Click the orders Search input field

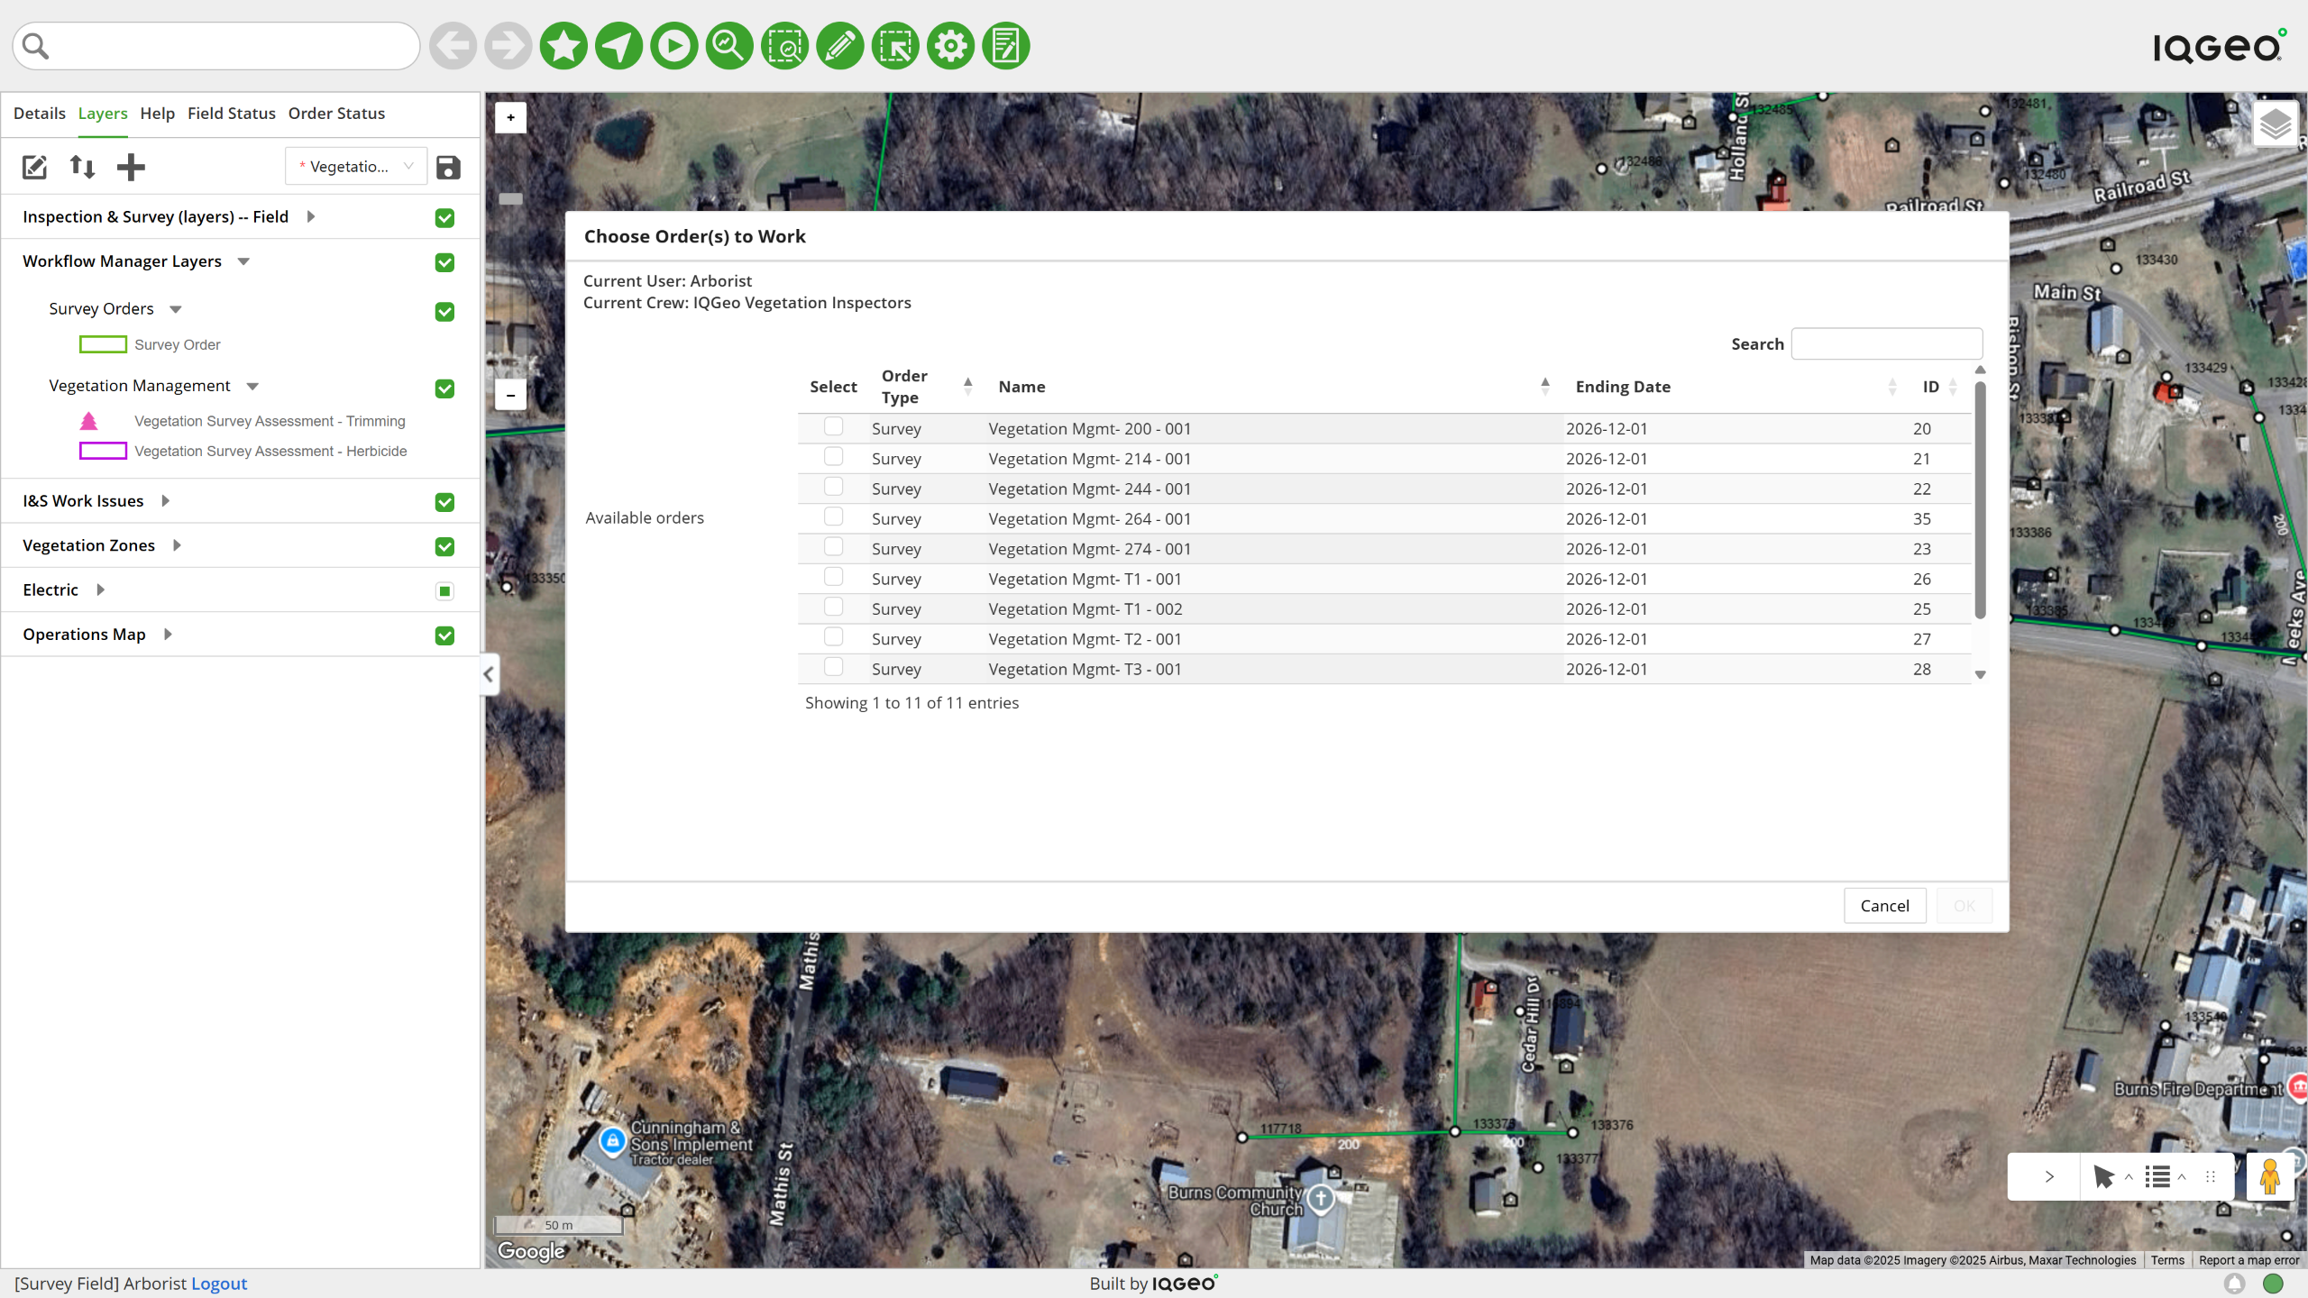pyautogui.click(x=1886, y=344)
